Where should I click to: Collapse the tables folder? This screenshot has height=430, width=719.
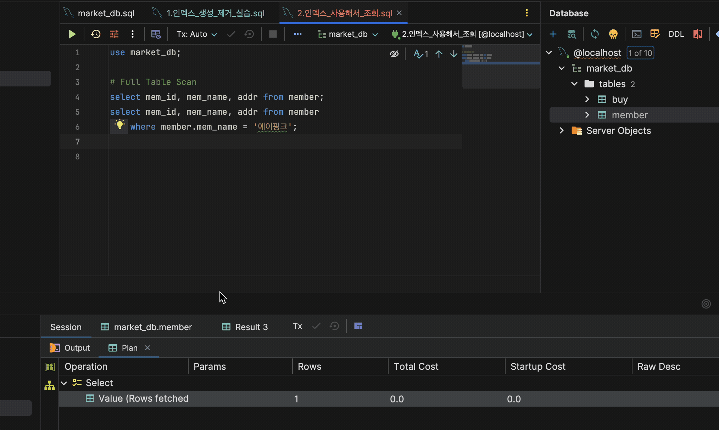(574, 84)
